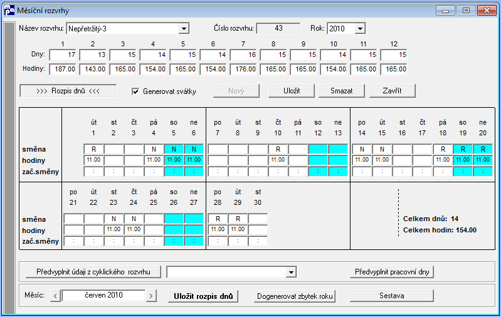The height and width of the screenshot is (317, 501).
Task: Click the směna cell for day 14
Action: (362, 149)
